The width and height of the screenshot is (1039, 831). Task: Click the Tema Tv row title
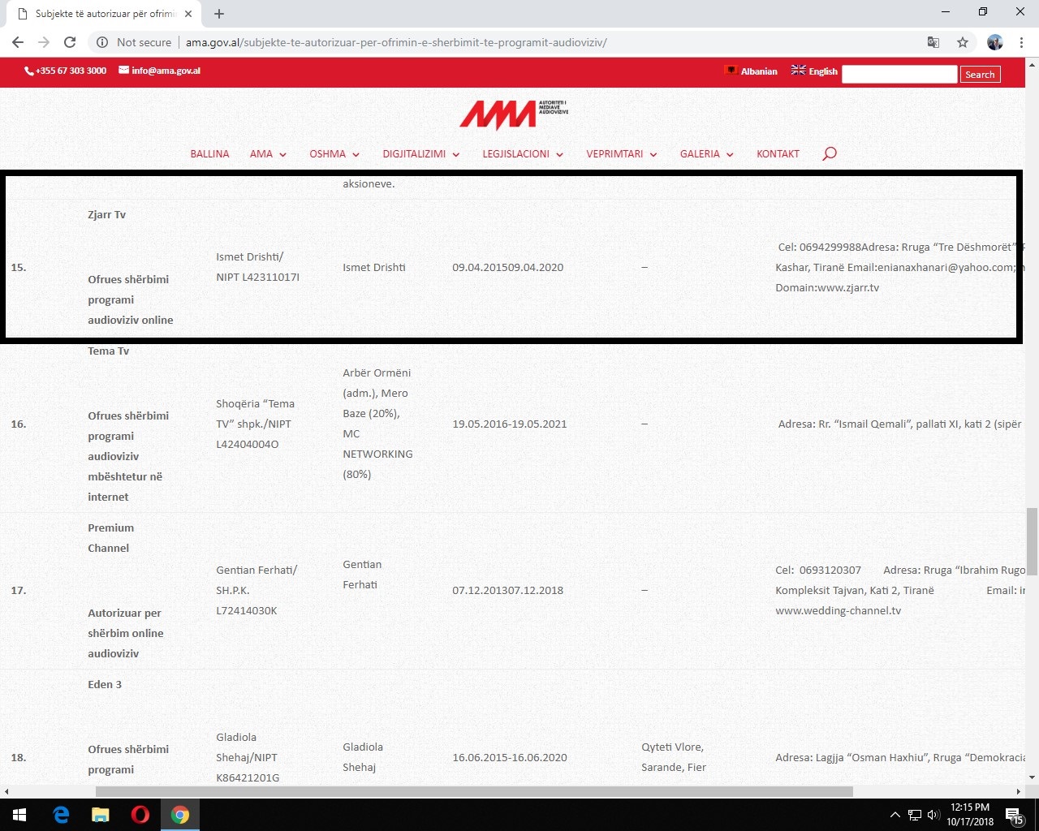(x=109, y=351)
